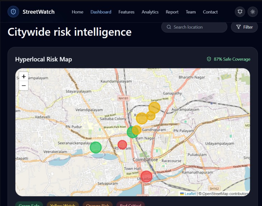262x206 pixels.
Task: Click the magnifier icon in the search box
Action: click(x=169, y=27)
